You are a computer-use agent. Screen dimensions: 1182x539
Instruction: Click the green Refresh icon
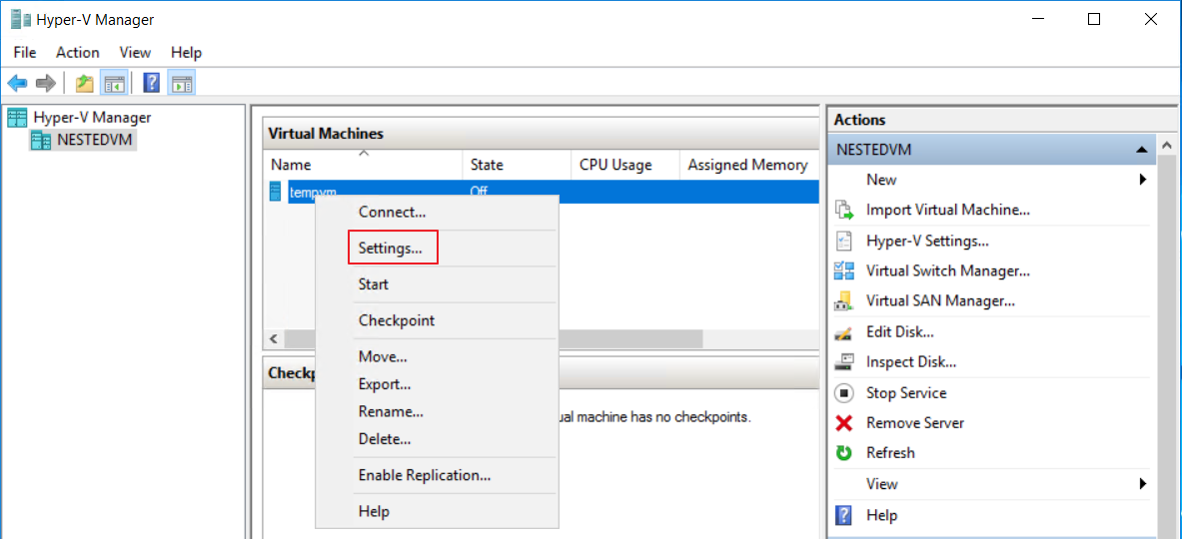click(x=844, y=453)
